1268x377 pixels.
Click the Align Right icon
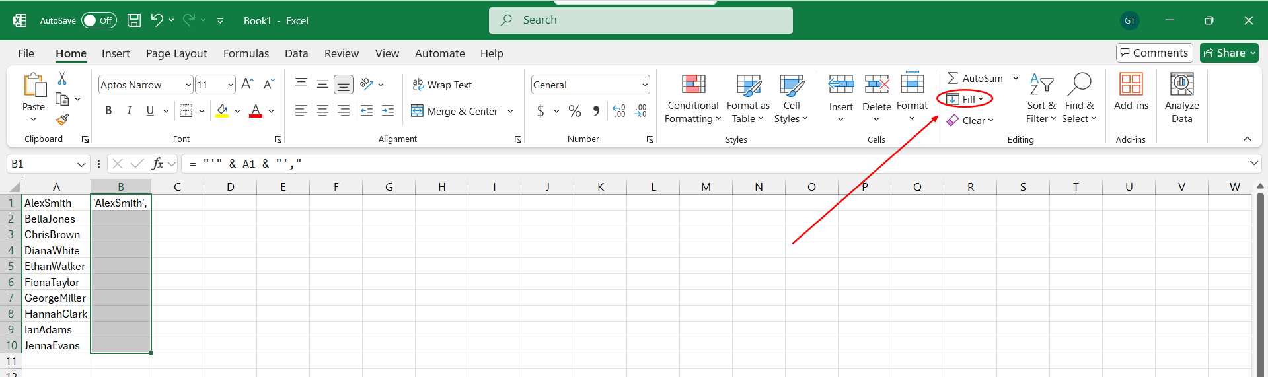[344, 110]
